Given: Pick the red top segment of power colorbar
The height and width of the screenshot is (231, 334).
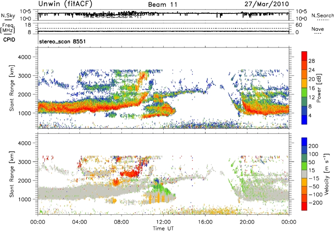Looking at the screenshot, I should [304, 56].
